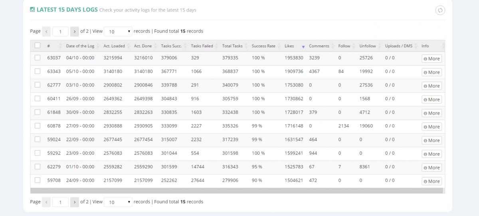Click bottom pager previous page arrow

point(46,202)
